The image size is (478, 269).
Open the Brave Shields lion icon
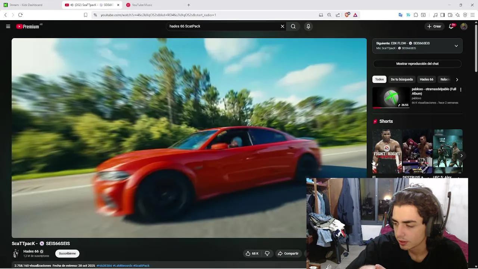click(347, 15)
